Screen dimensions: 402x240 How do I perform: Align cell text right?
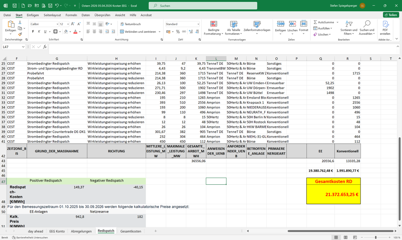point(101,32)
